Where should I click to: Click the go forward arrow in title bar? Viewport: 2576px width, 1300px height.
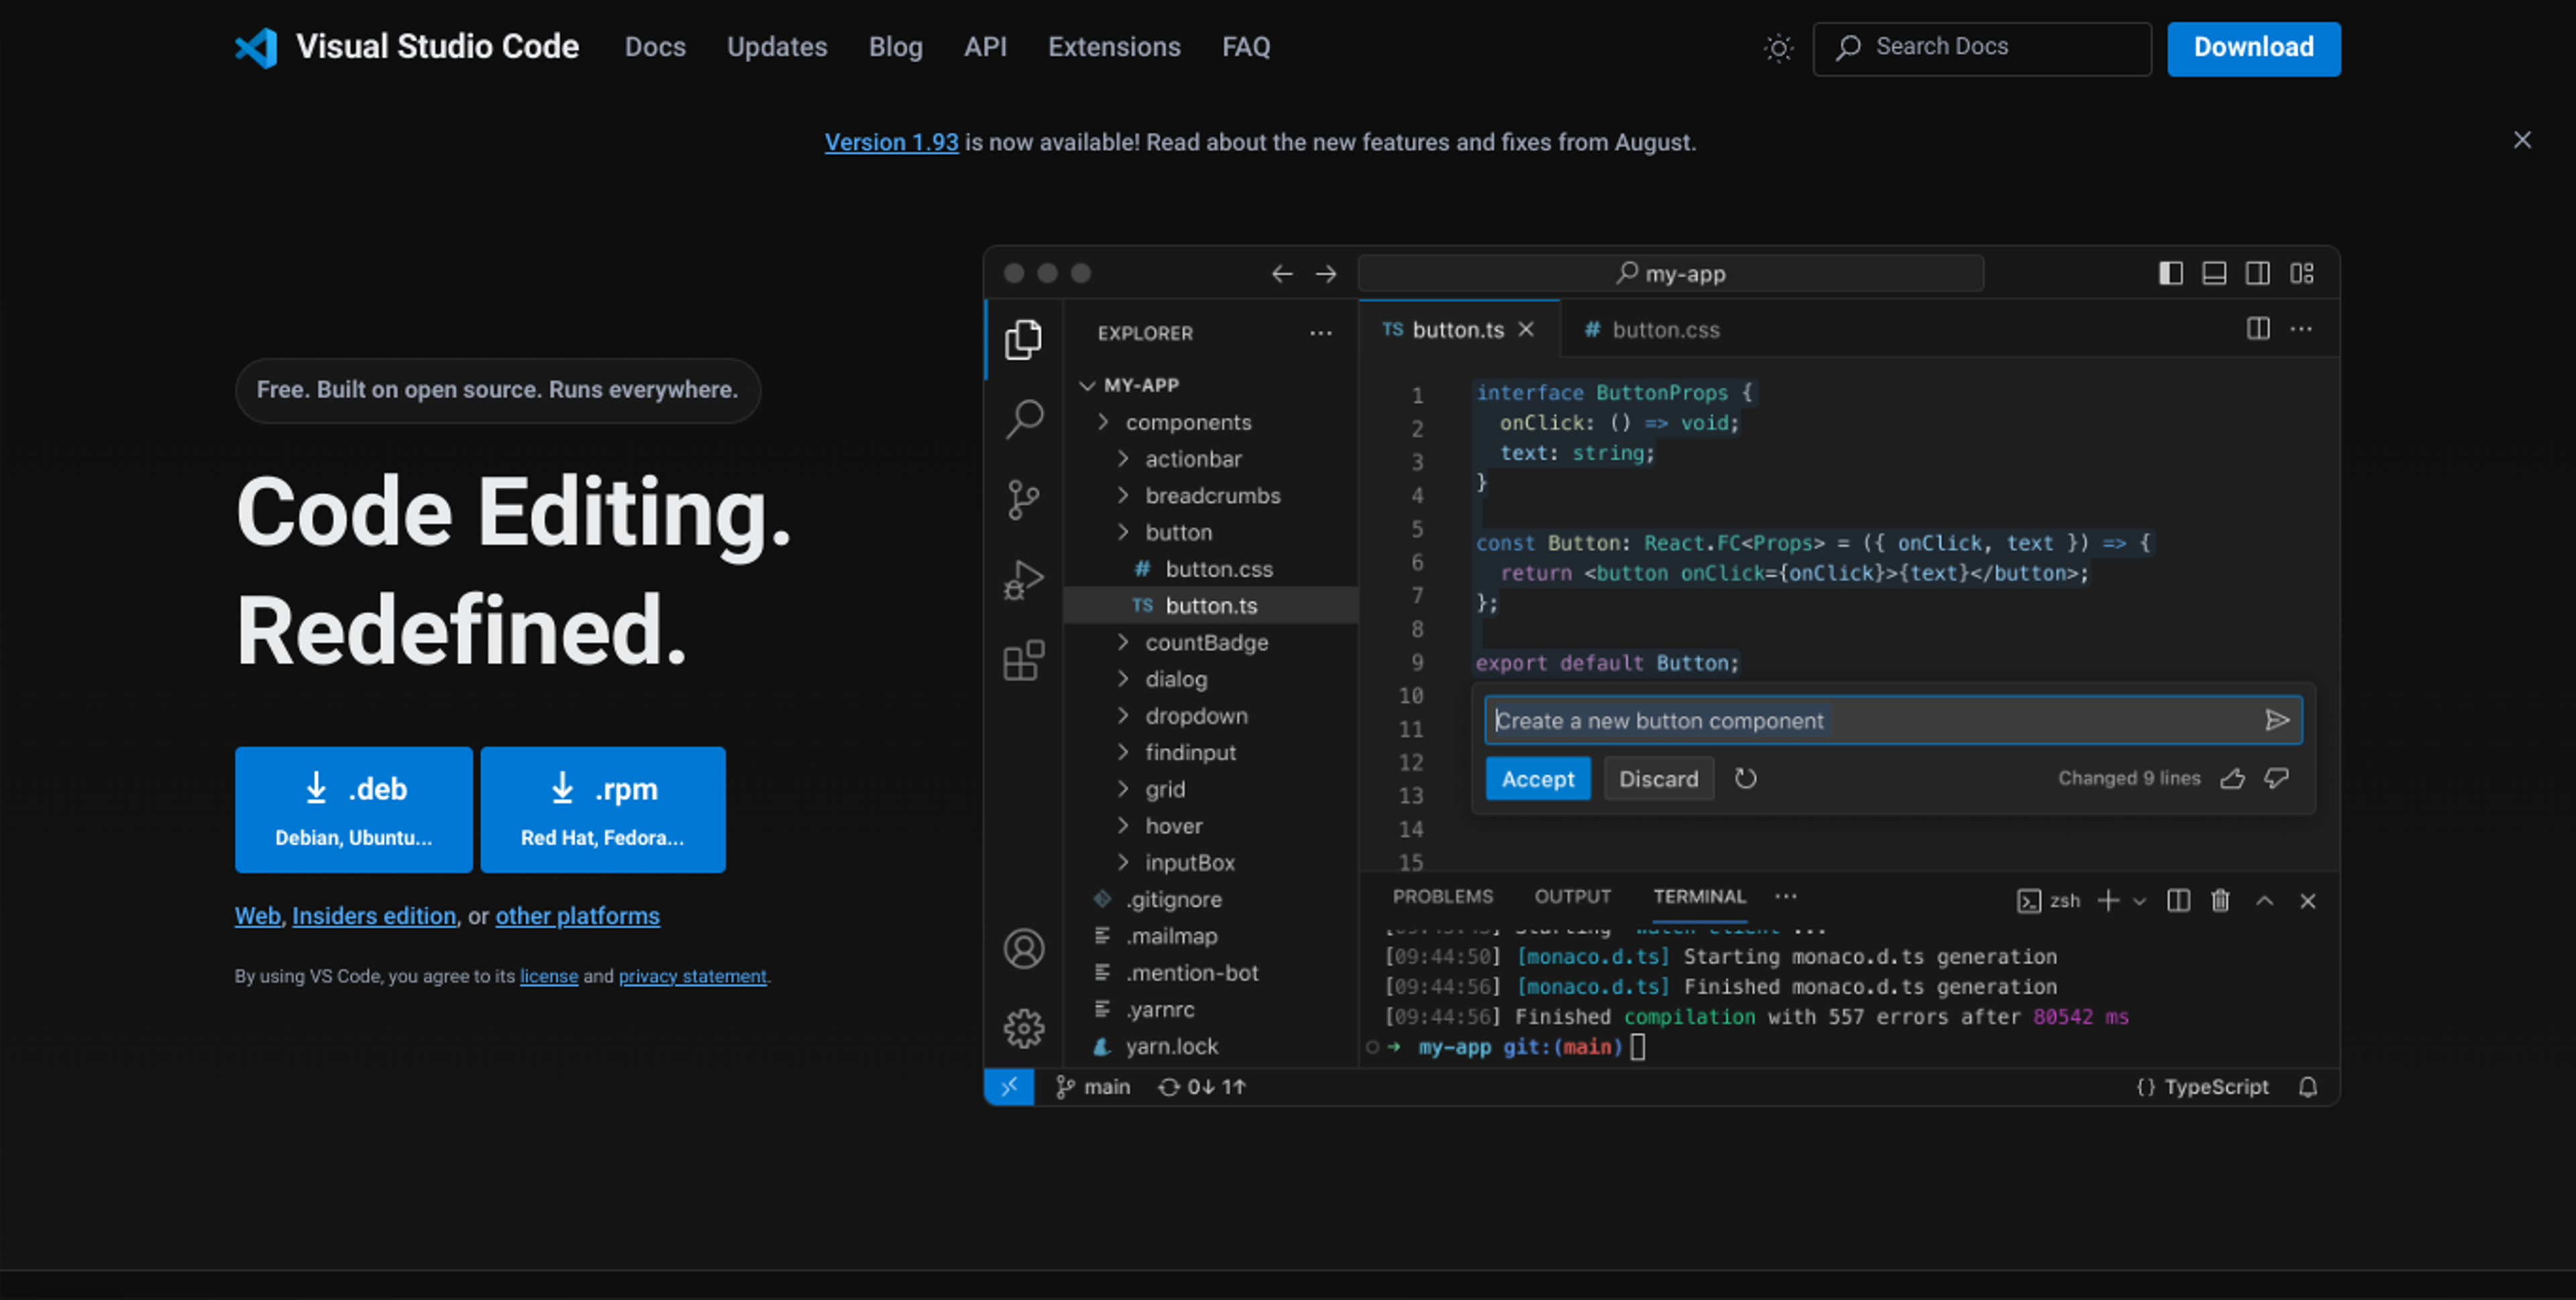(1326, 273)
